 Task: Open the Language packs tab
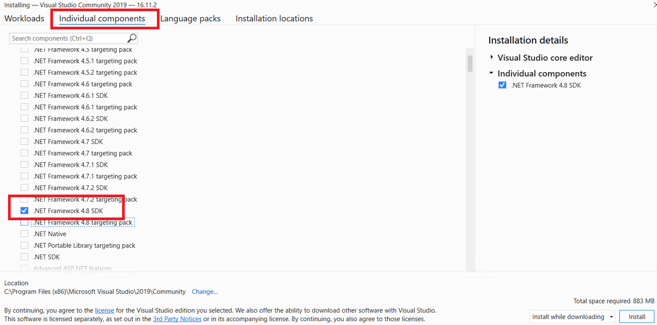tap(190, 18)
